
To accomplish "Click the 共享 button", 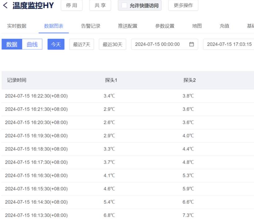I will [x=100, y=6].
